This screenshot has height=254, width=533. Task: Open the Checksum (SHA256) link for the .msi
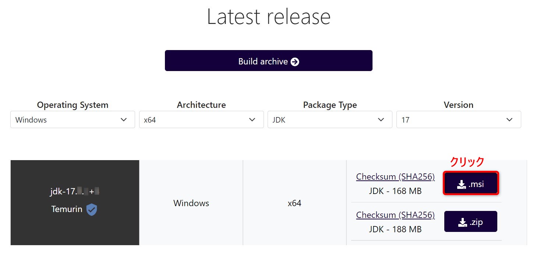[x=395, y=177]
